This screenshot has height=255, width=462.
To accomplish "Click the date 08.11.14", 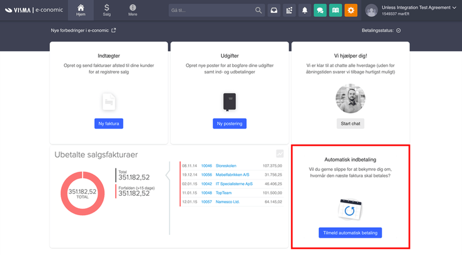I will click(190, 166).
